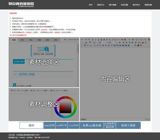The width and height of the screenshot is (160, 140).
Task: Click the Undo arrow in editor toolbar
Action: 86,40
